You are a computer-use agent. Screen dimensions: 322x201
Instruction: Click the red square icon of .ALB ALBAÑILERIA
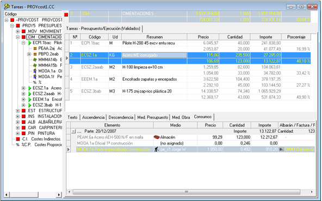[23, 122]
